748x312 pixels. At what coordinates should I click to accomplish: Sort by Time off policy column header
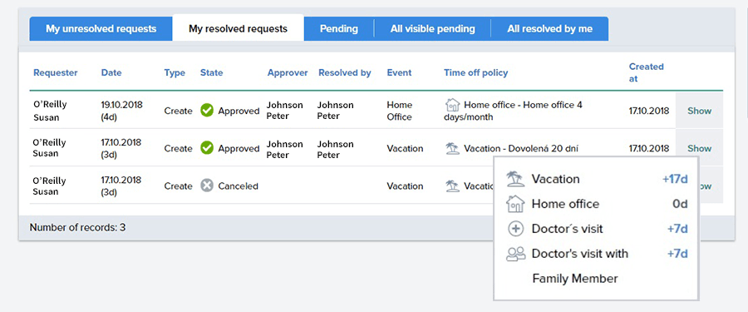tap(475, 72)
